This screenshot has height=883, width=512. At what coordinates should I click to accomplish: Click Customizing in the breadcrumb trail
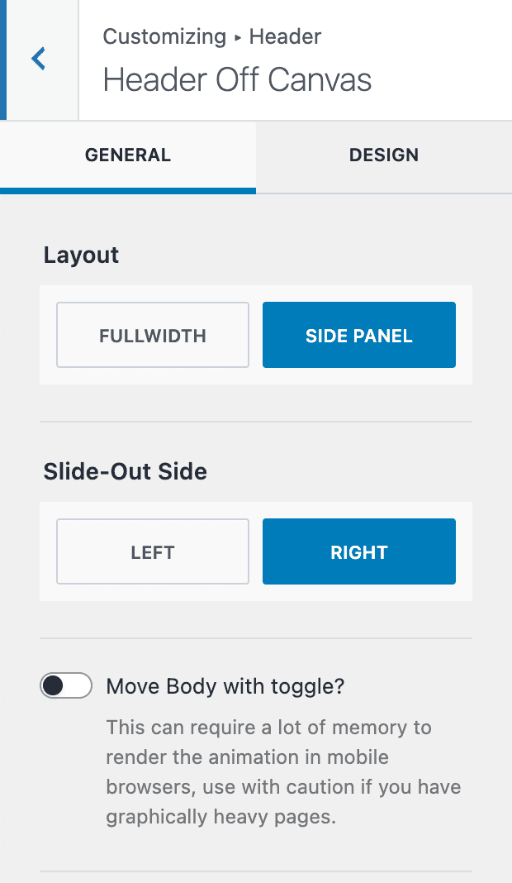(x=164, y=36)
